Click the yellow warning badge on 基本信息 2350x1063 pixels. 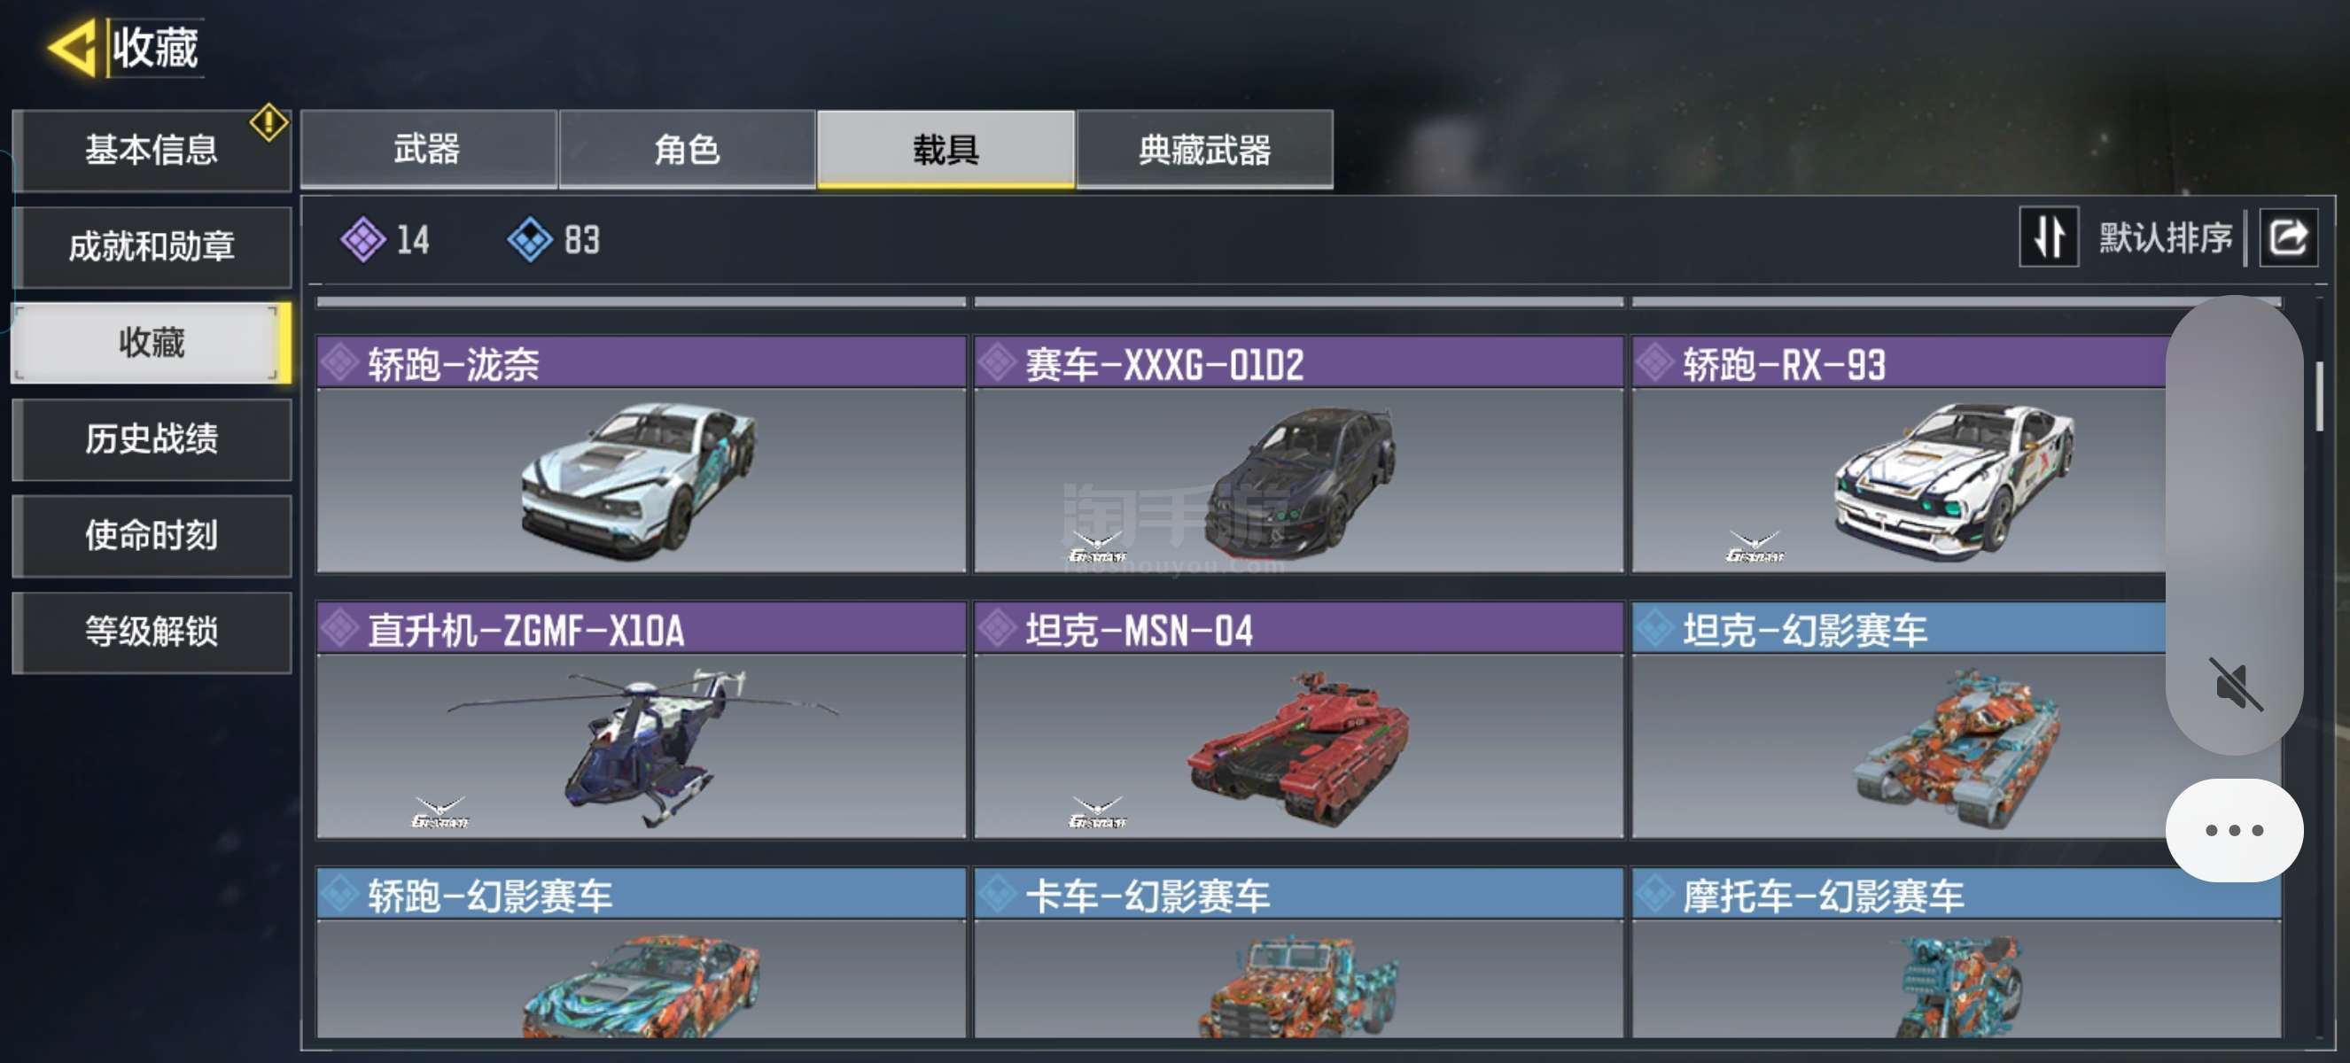269,121
